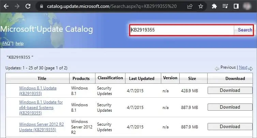This screenshot has height=138, width=257.
Task: Sort by the Size column header
Action: (193, 78)
